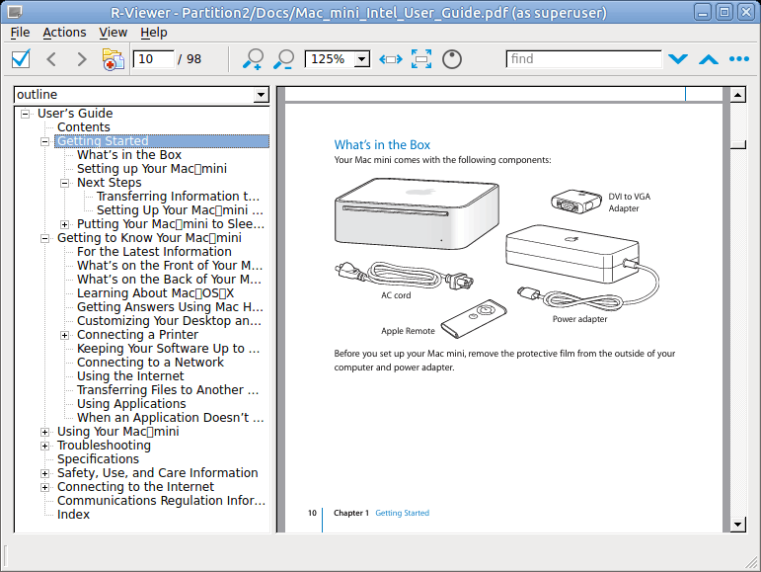This screenshot has height=572, width=761.
Task: Find previous match up arrow
Action: point(709,59)
